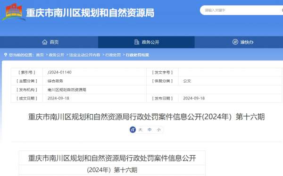Click the 发布机构 label cell

click(x=27, y=90)
